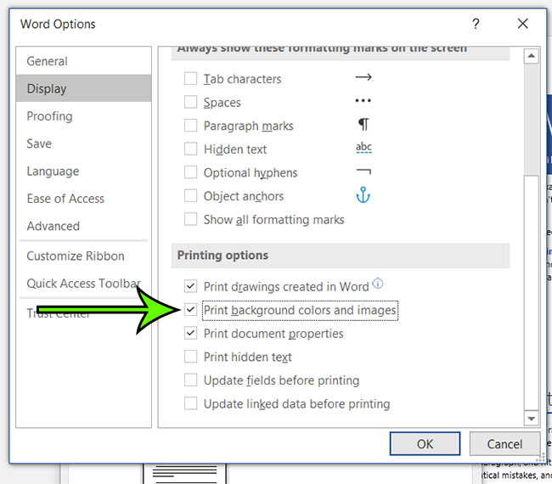Click the spaces dots symbol icon
Image resolution: width=552 pixels, height=484 pixels.
pos(363,101)
